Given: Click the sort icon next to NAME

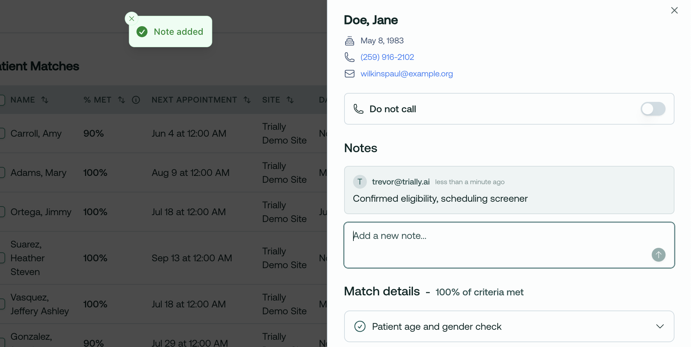Looking at the screenshot, I should (x=45, y=100).
